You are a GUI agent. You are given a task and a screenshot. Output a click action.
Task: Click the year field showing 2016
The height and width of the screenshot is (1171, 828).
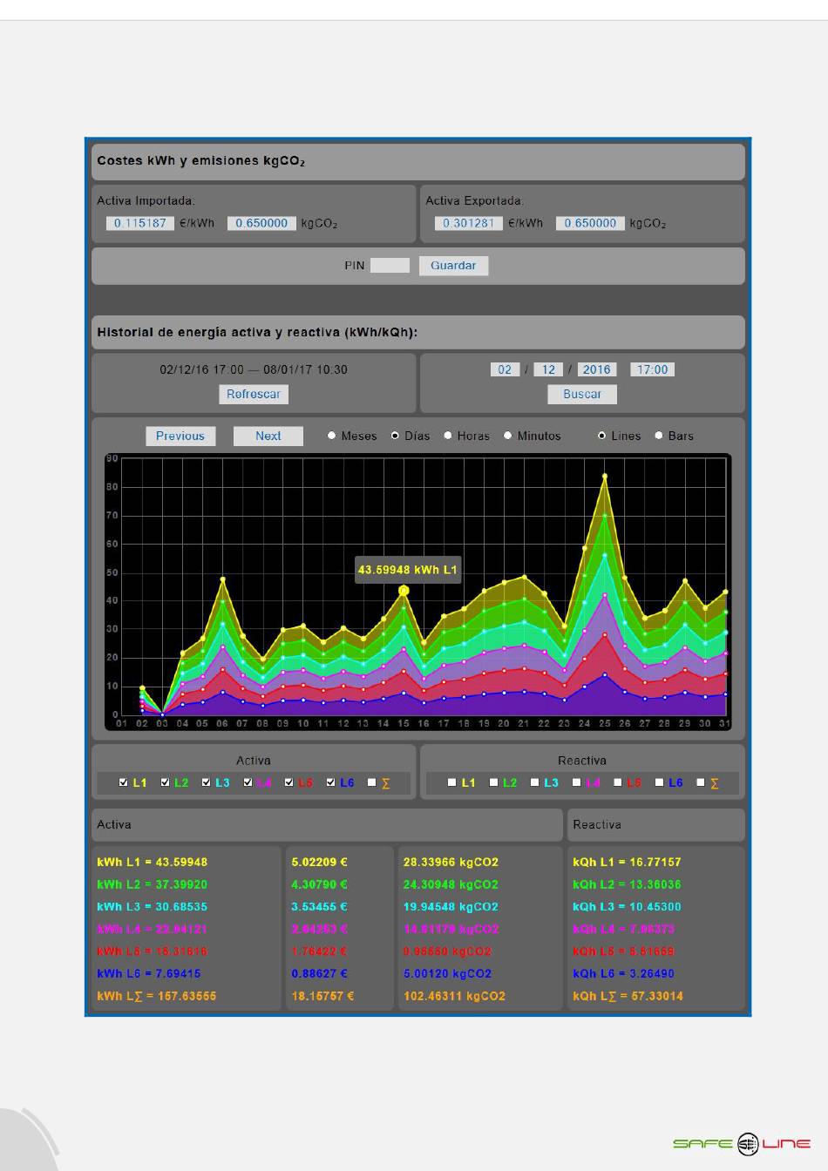[597, 369]
